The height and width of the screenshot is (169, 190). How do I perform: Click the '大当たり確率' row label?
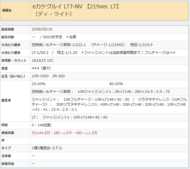tap(11, 45)
